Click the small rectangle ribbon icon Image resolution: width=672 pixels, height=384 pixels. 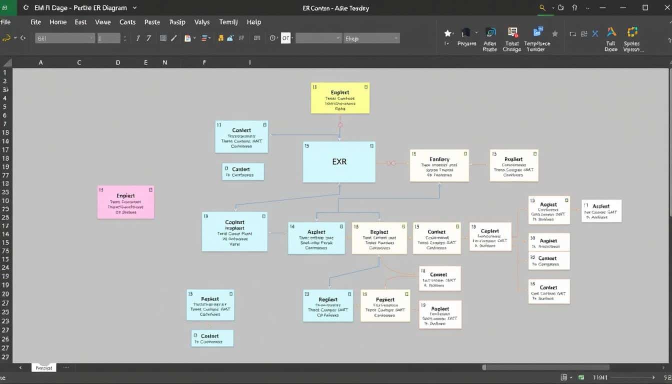tap(573, 34)
